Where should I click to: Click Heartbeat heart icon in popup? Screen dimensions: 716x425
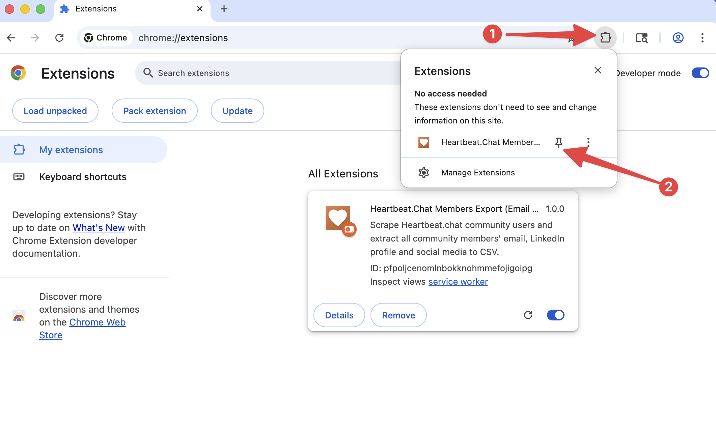(424, 142)
